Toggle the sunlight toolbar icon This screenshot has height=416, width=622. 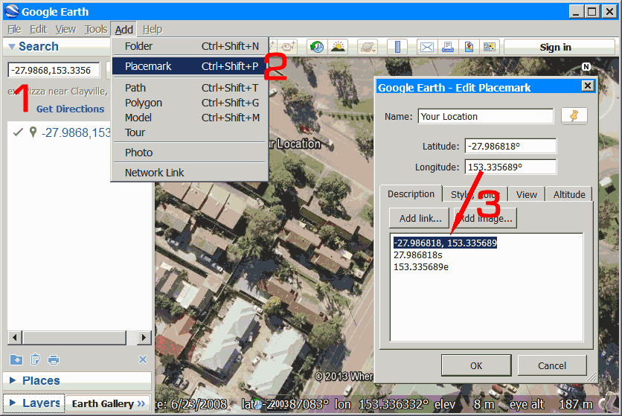pos(338,47)
